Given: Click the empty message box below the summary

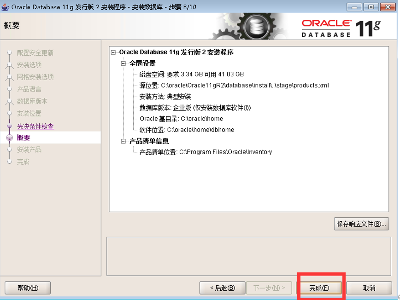Looking at the screenshot, I should [249, 256].
